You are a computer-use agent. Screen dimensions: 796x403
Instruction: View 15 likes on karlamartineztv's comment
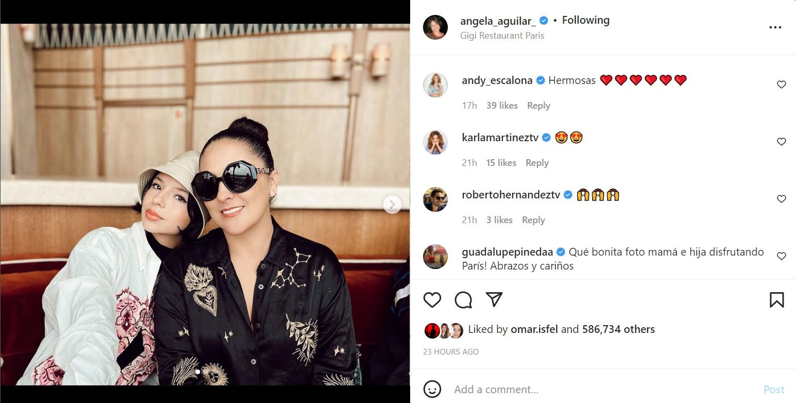[x=501, y=163]
